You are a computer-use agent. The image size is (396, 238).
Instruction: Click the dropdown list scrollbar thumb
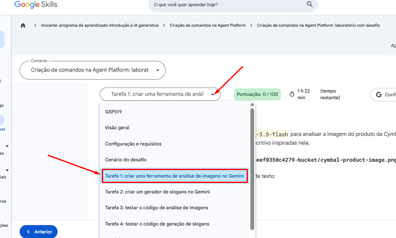(x=252, y=169)
